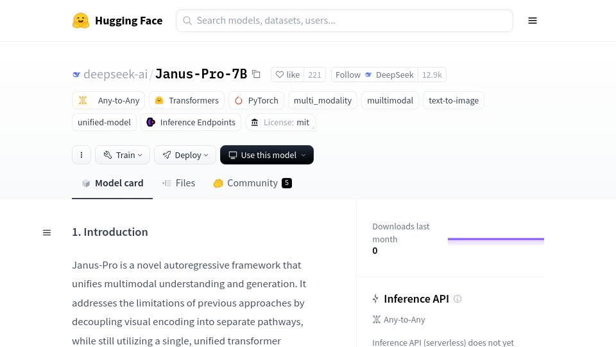Image resolution: width=616 pixels, height=347 pixels.
Task: Expand the Train dropdown
Action: (123, 155)
